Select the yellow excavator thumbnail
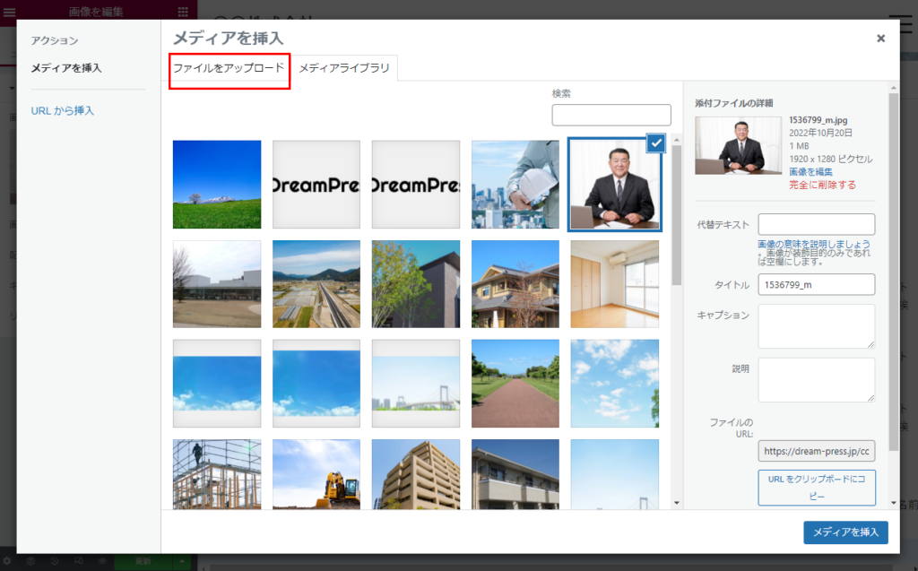The height and width of the screenshot is (571, 918). click(316, 474)
